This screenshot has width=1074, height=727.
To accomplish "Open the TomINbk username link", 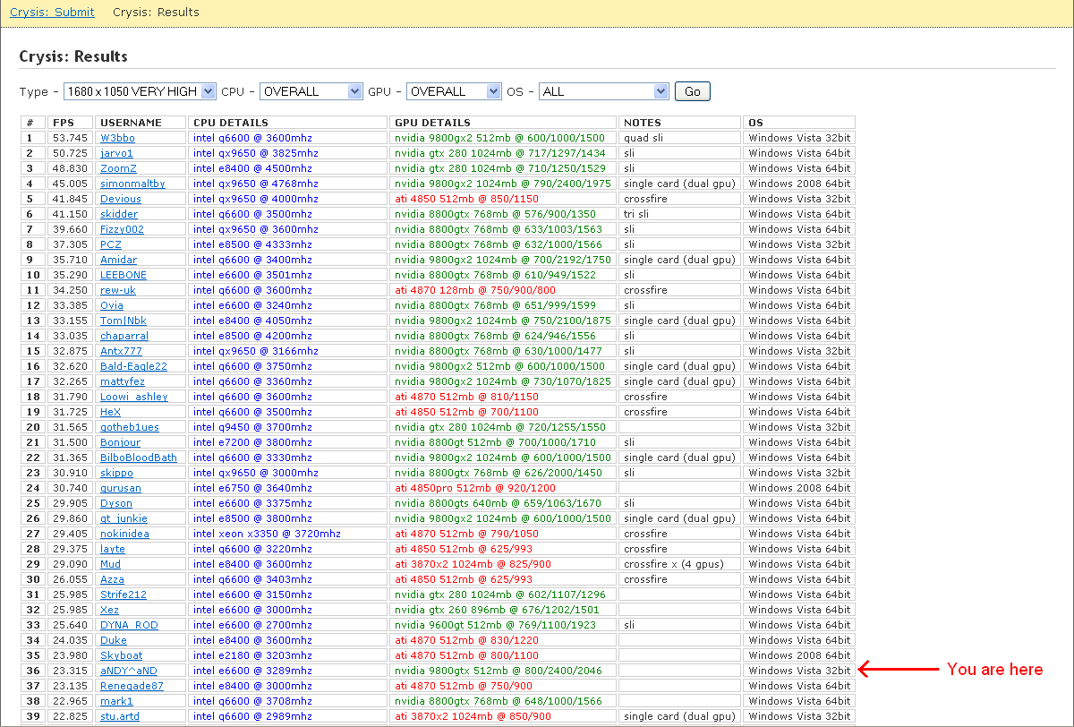I will pyautogui.click(x=124, y=321).
